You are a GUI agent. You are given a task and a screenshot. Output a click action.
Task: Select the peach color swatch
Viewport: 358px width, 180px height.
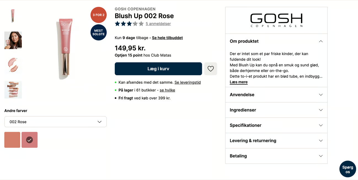pos(12,140)
